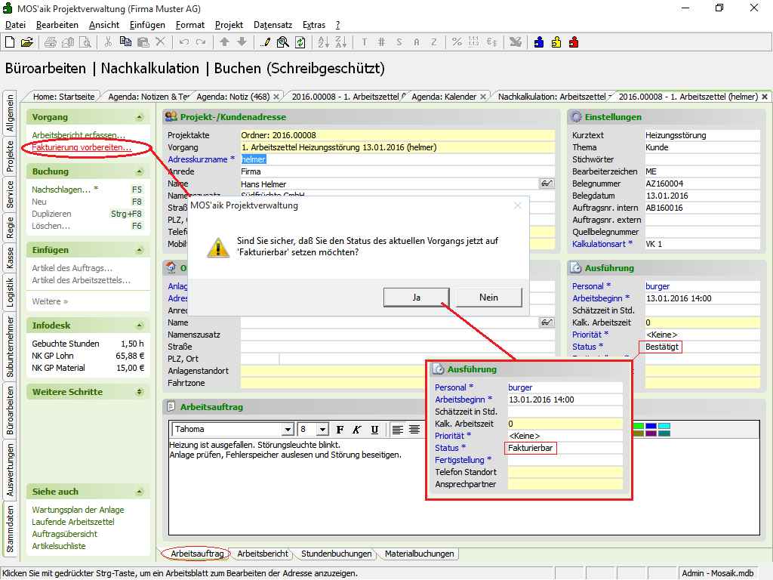Click the pencil edit icon in toolbar
The height and width of the screenshot is (580, 773).
(x=266, y=42)
